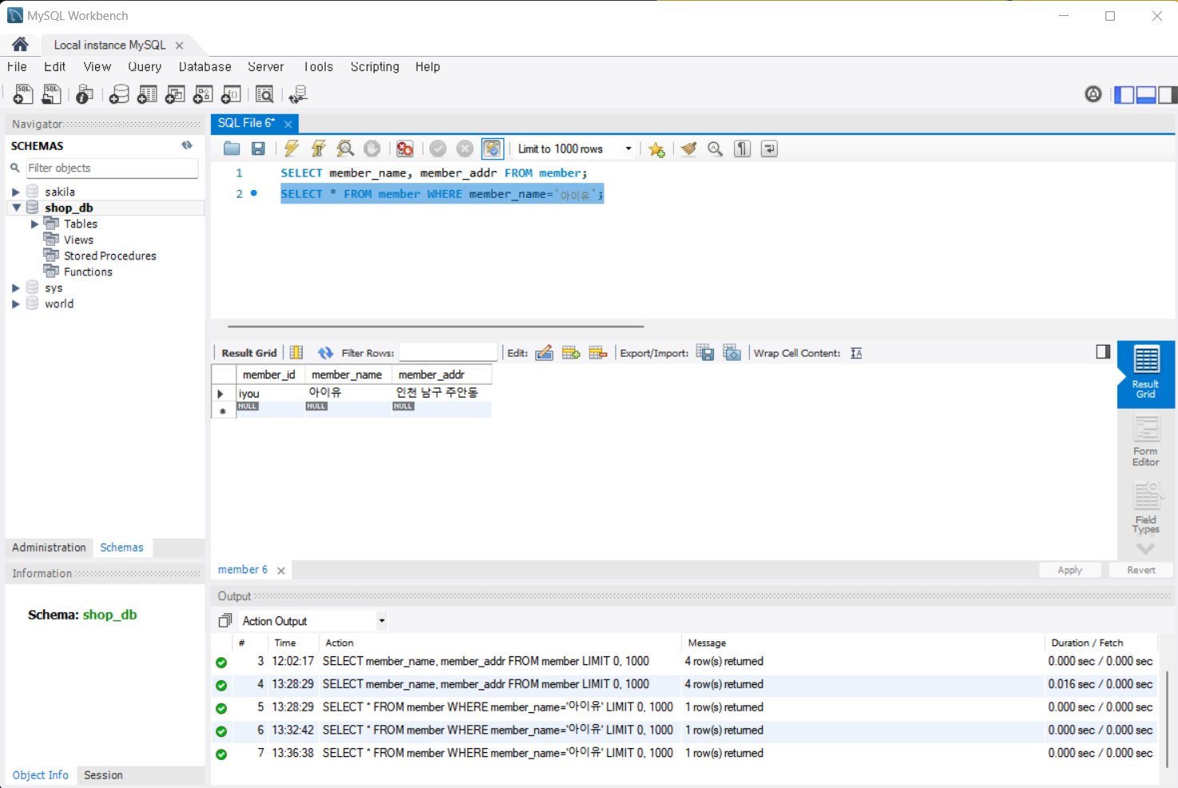Create new schema icon
1178x788 pixels.
119,94
